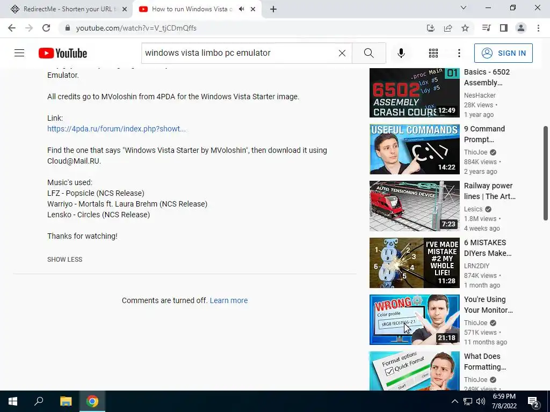The width and height of the screenshot is (550, 412).
Task: Open the tab search chevron
Action: [464, 8]
